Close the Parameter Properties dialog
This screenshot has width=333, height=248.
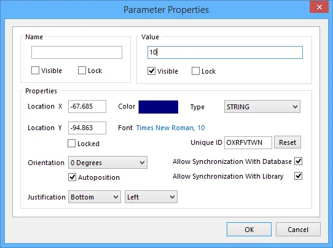click(319, 7)
